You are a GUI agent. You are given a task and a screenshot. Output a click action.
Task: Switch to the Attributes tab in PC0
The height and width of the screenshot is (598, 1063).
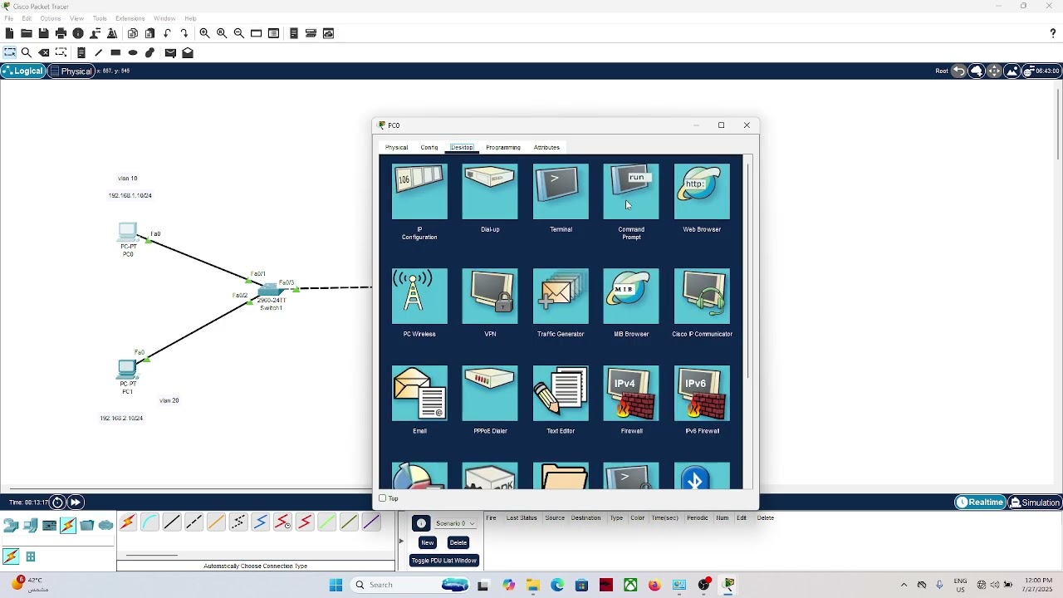point(546,147)
